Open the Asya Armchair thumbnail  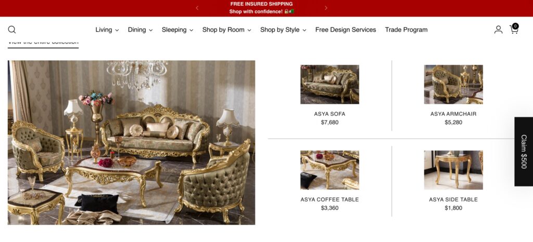[453, 85]
